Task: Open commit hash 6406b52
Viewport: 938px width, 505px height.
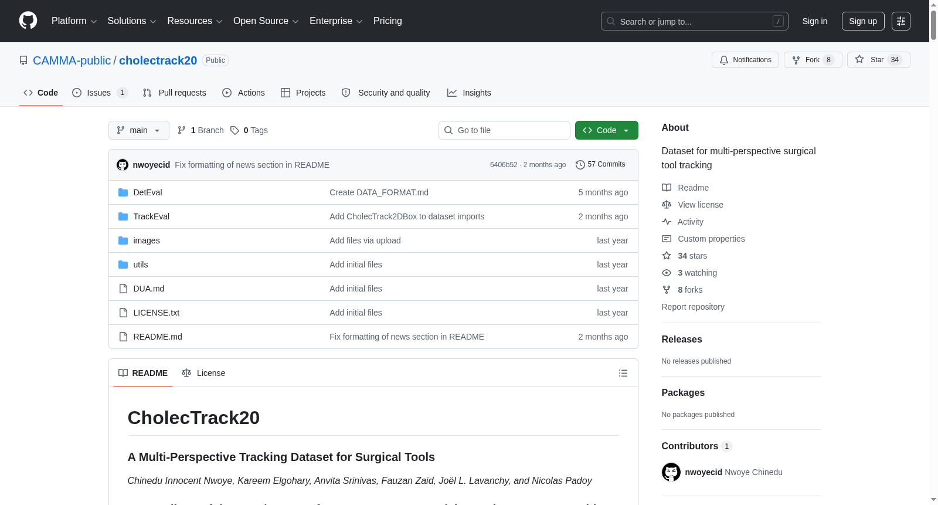Action: pos(504,165)
